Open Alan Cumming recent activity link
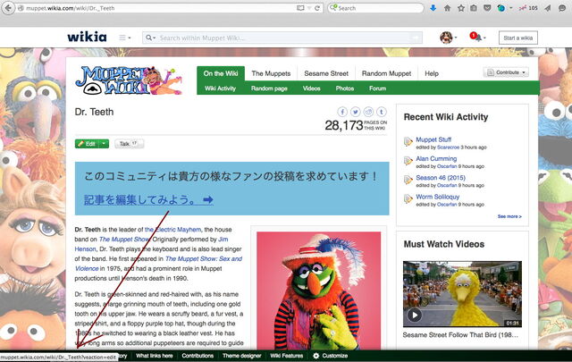This screenshot has width=572, height=362. click(x=436, y=158)
